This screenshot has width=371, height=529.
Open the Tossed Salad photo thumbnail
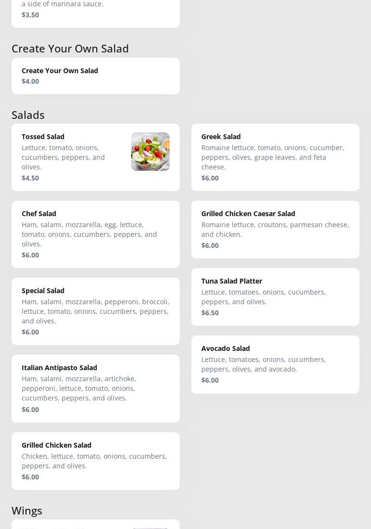coord(150,152)
